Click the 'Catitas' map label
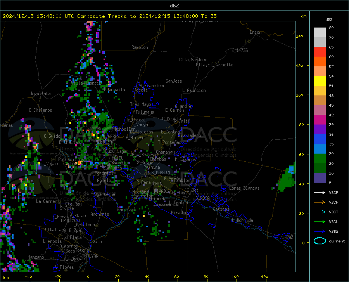 point(221,209)
